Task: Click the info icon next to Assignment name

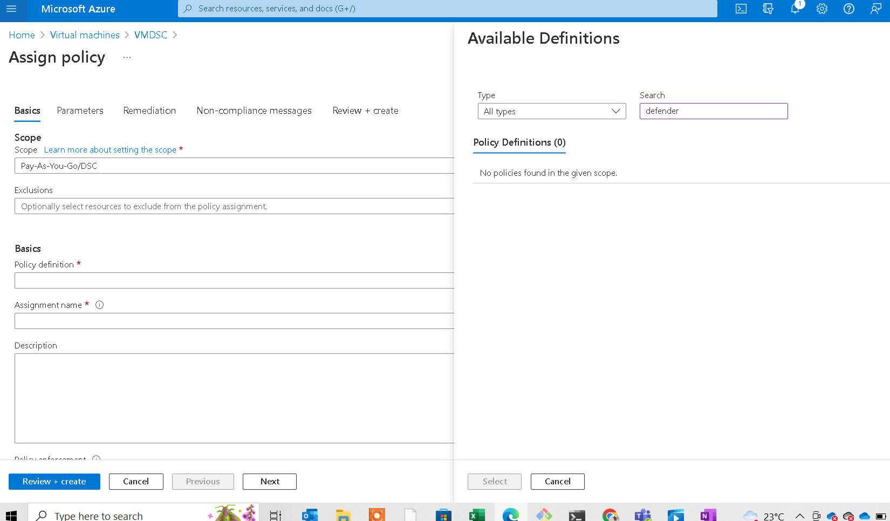Action: pyautogui.click(x=99, y=305)
